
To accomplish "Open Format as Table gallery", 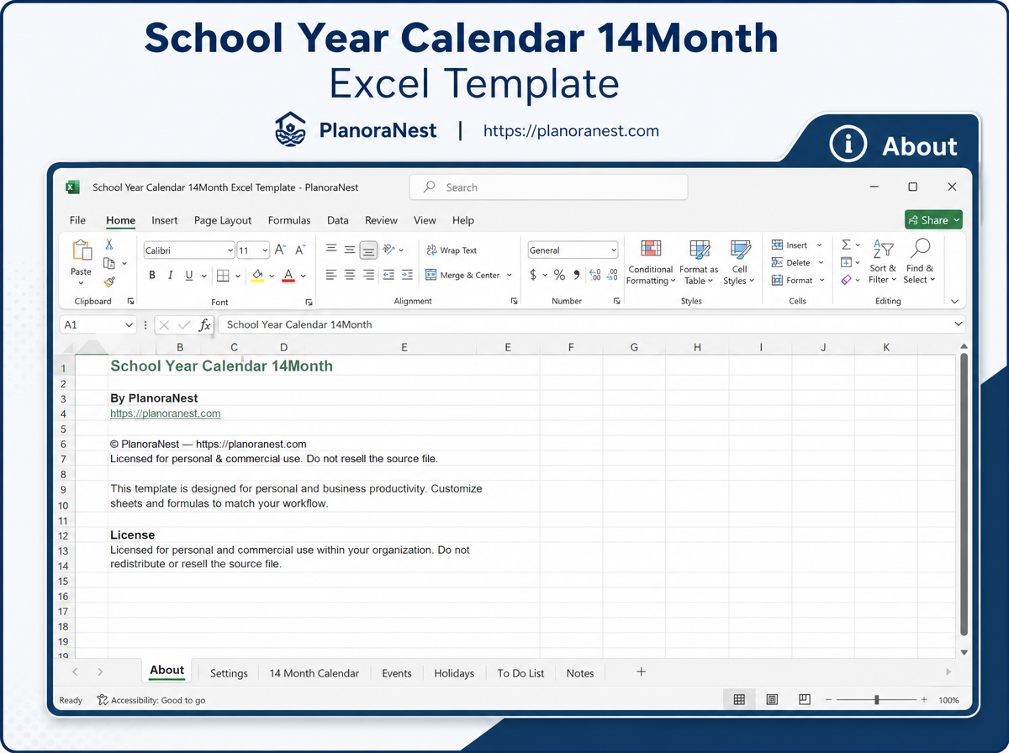I will tap(699, 262).
